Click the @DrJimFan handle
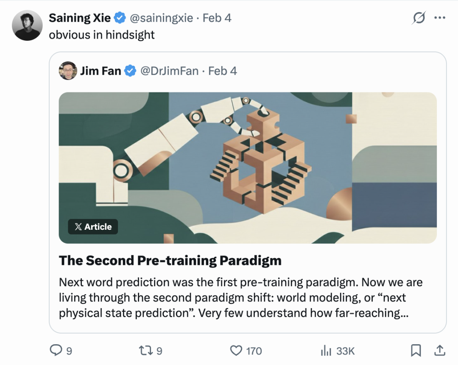 pyautogui.click(x=169, y=71)
